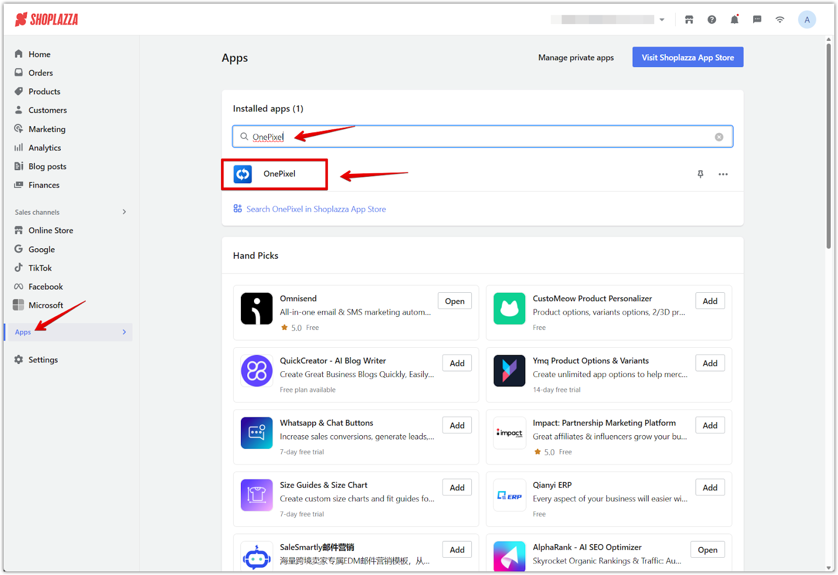Image resolution: width=838 pixels, height=575 pixels.
Task: Open Marketing in sidebar
Action: [x=47, y=129]
